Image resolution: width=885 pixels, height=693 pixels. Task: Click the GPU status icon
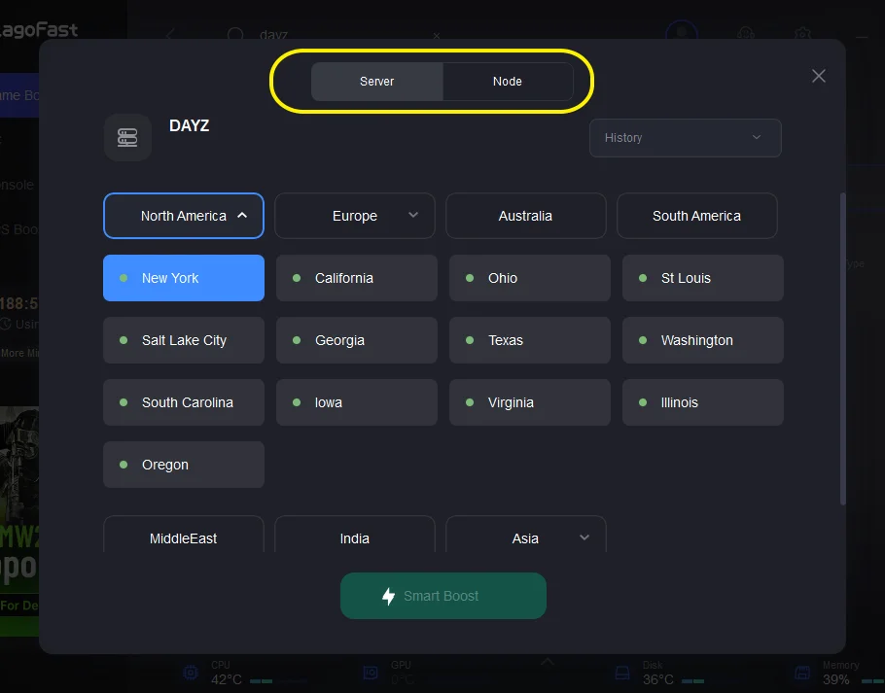[x=371, y=673]
